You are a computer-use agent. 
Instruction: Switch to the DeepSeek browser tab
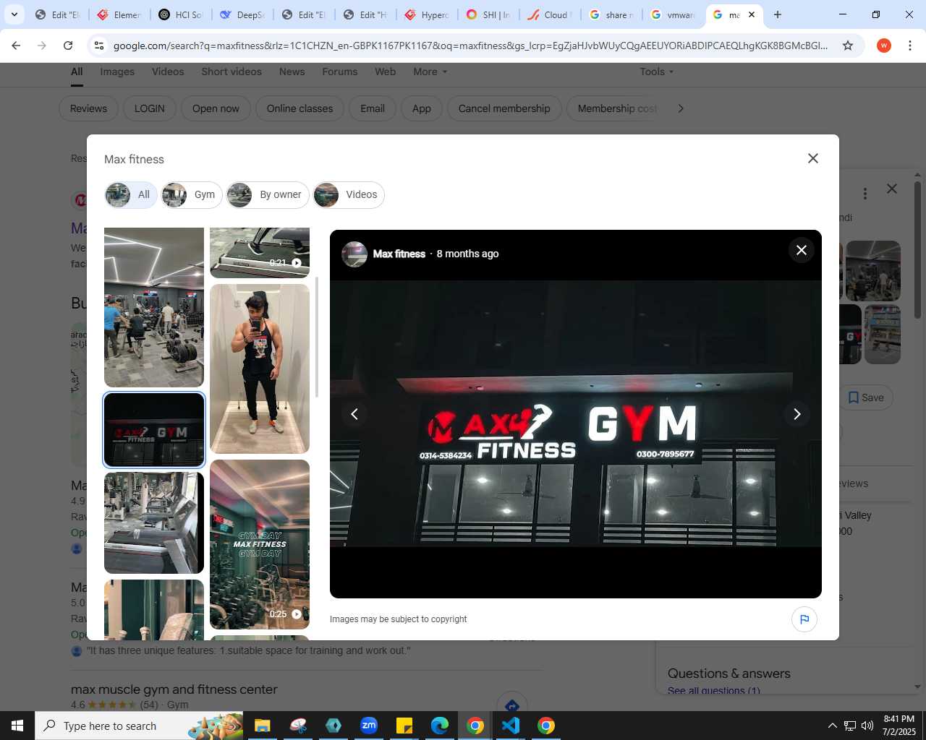[x=242, y=14]
